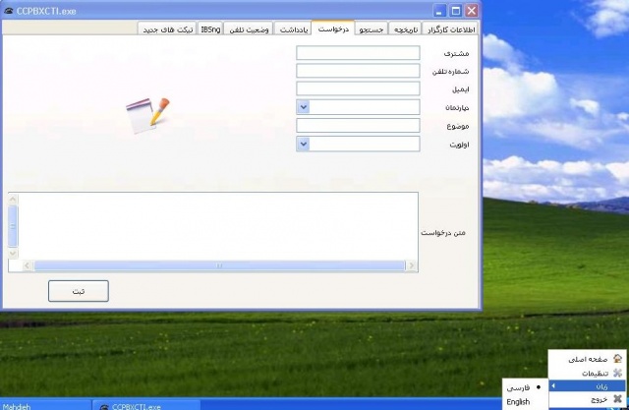Click the vertical scrollbar of request text
Image resolution: width=629 pixels, height=410 pixels.
(13, 225)
